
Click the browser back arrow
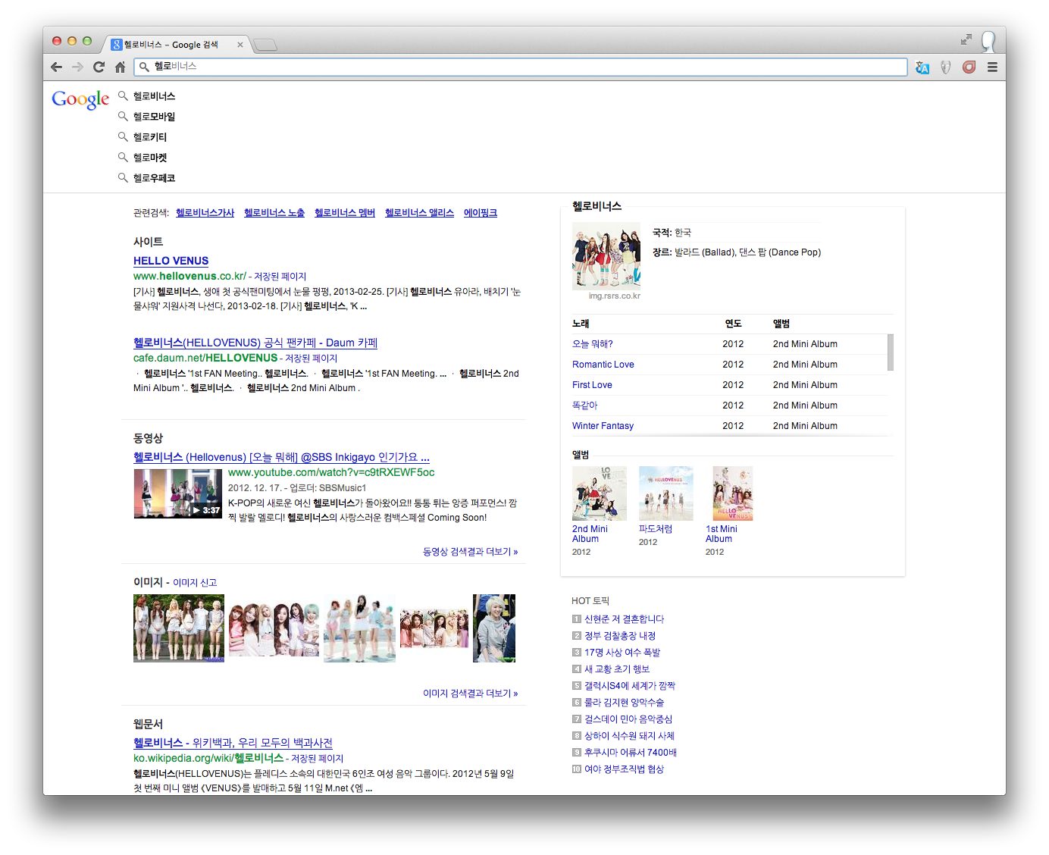[x=57, y=67]
